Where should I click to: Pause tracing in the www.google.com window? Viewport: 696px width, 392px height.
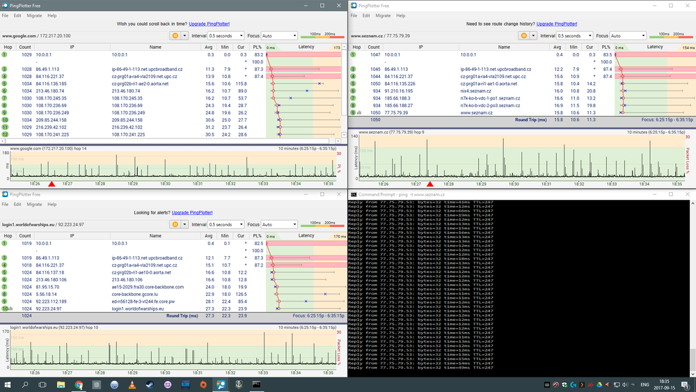pyautogui.click(x=175, y=36)
